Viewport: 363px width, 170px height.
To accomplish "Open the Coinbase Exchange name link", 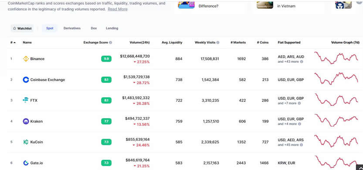I will [47, 80].
